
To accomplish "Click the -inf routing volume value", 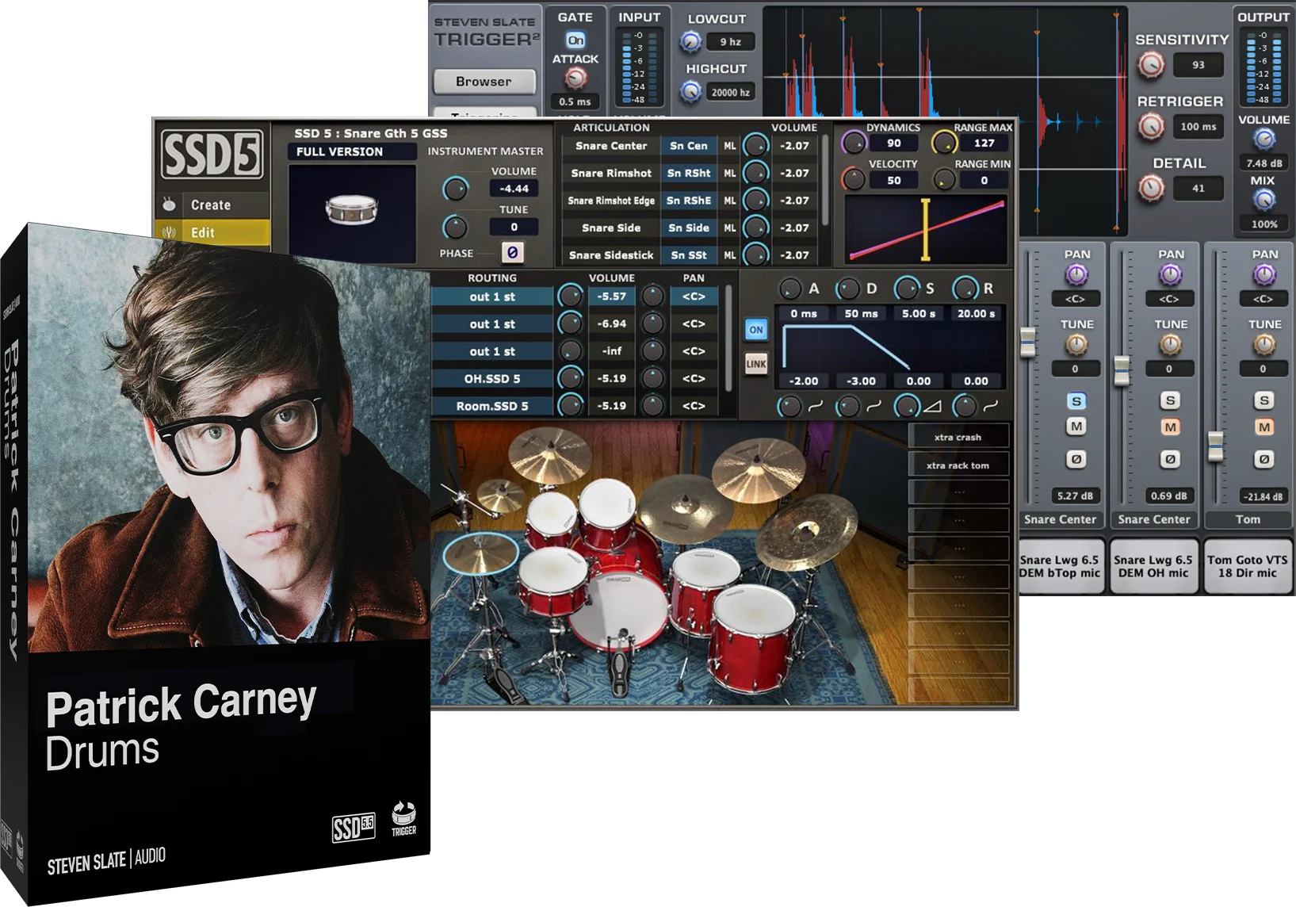I will click(612, 351).
